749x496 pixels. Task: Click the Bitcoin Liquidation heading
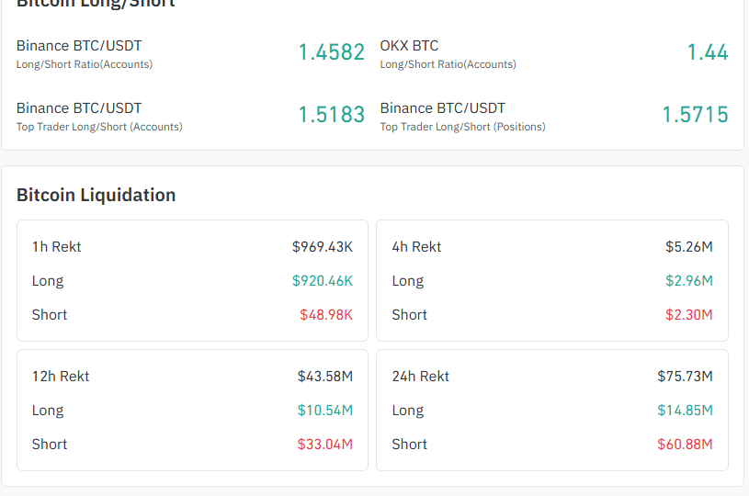pyautogui.click(x=96, y=195)
